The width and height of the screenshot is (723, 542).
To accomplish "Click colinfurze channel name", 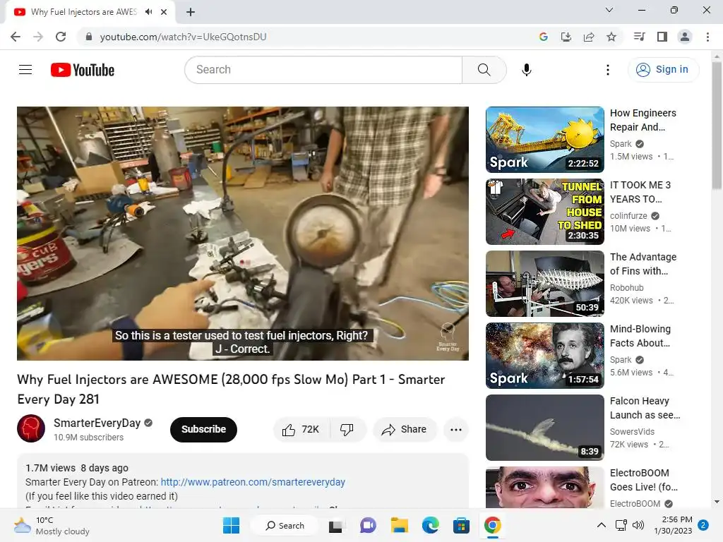I will [628, 216].
